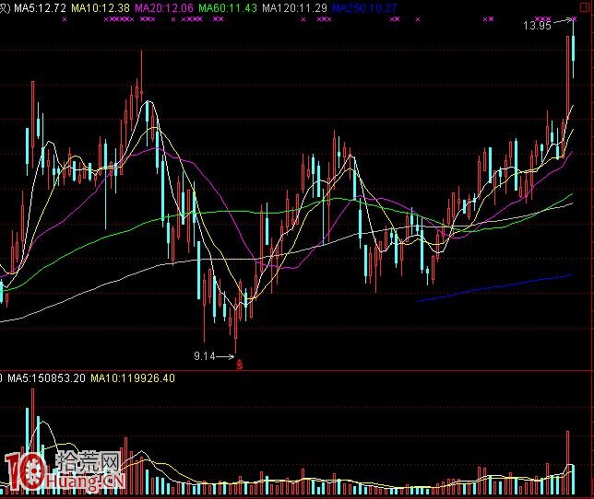Viewport: 594px width, 499px height.
Task: Click the MA20:12.06 indicator label
Action: click(x=164, y=7)
